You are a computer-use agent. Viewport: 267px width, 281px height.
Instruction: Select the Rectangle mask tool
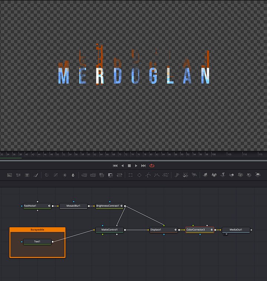point(131,175)
